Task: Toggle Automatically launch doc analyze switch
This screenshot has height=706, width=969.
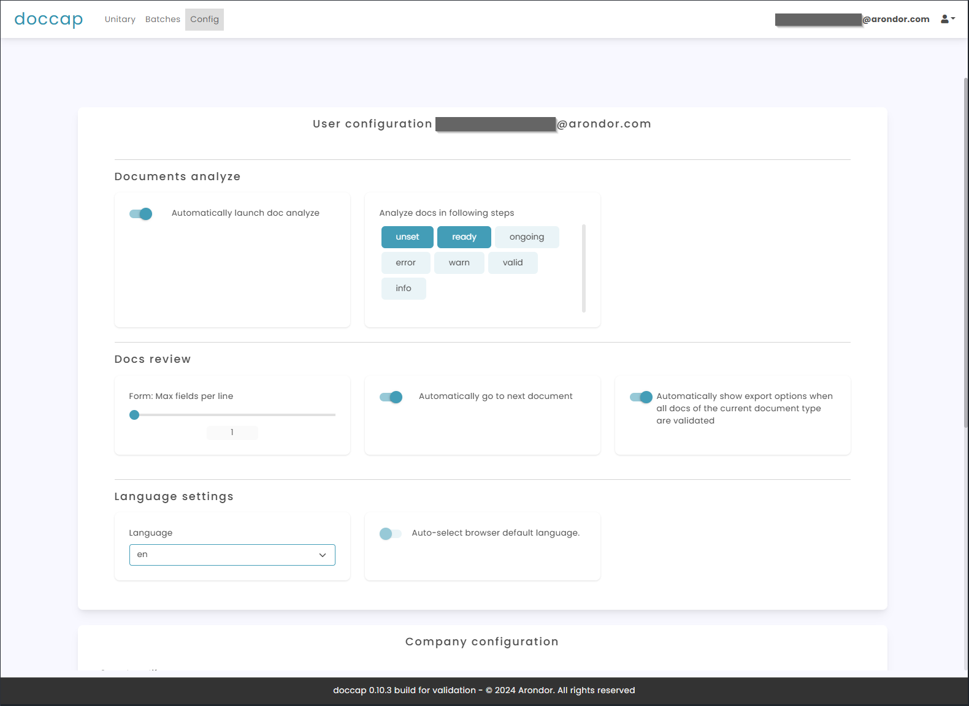Action: click(140, 214)
